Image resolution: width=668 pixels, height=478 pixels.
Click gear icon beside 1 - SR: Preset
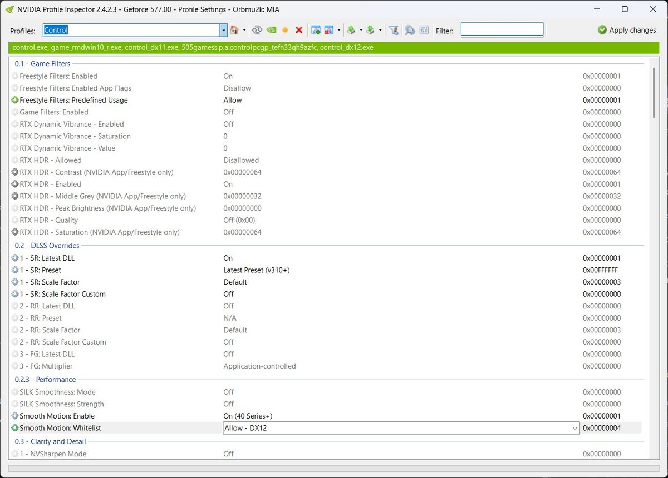click(x=15, y=270)
